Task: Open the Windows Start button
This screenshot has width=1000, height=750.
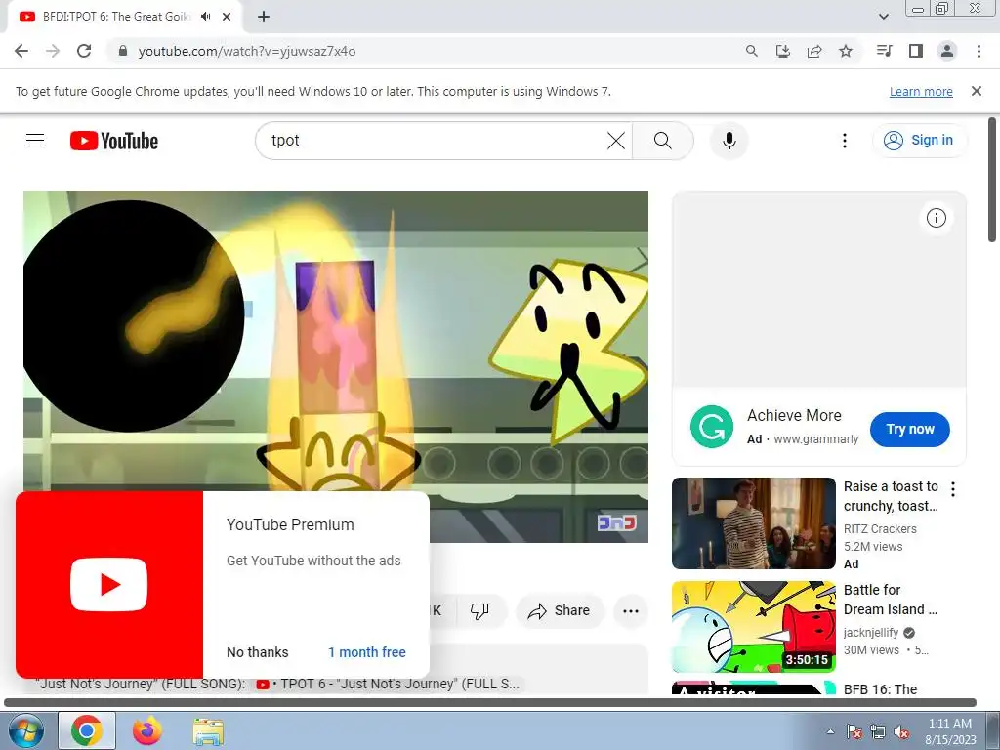Action: coord(26,730)
